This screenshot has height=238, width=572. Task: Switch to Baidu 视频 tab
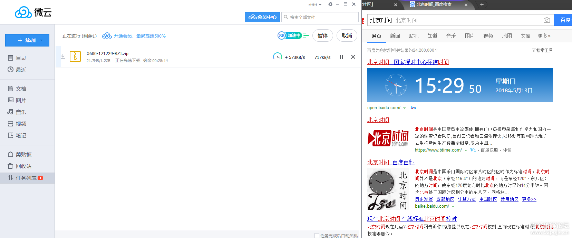488,36
